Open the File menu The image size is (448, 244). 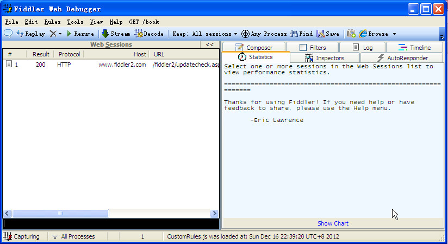12,22
